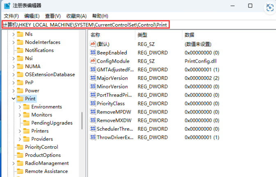Click the 名称 column header
Screen dimensions: 276x177
[x=95, y=35]
